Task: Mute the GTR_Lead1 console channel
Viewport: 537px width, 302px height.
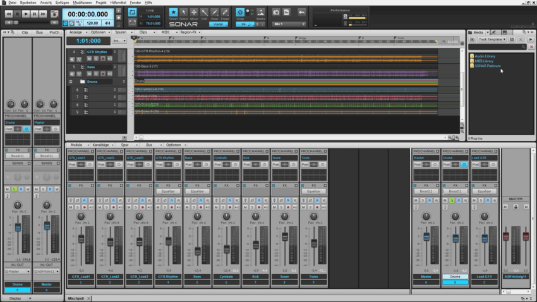Action: [x=71, y=207]
